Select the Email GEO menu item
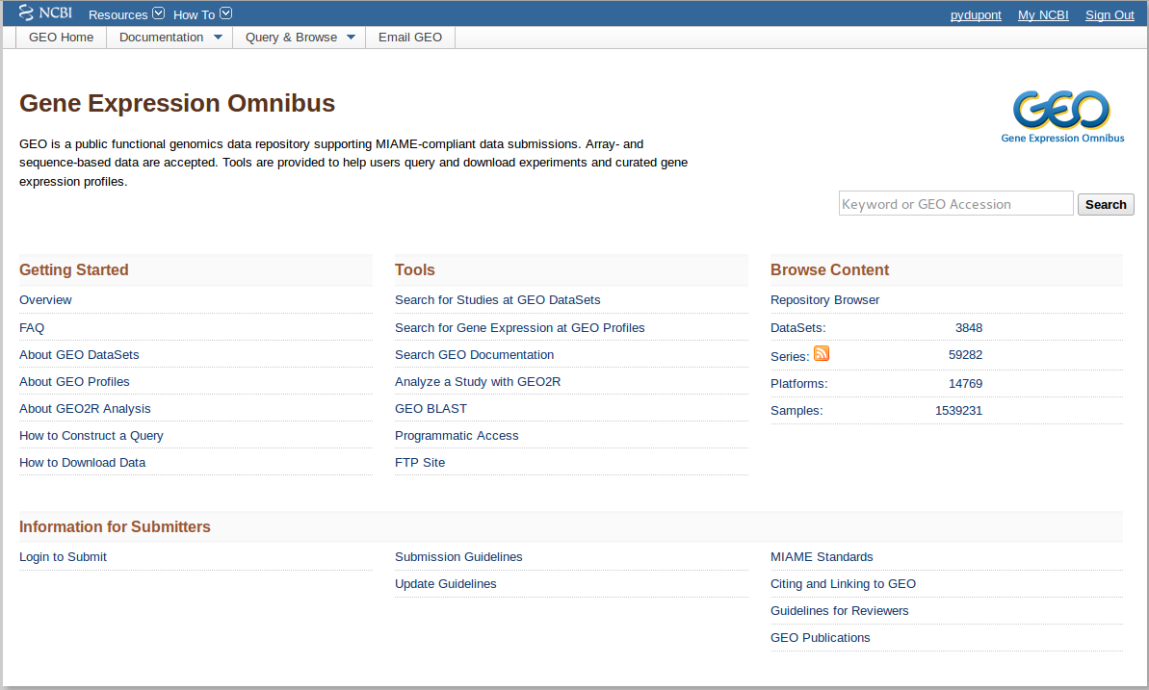This screenshot has height=690, width=1149. tap(410, 38)
